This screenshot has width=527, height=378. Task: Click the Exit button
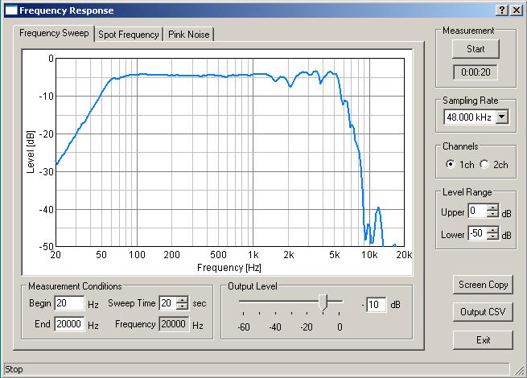[x=483, y=339]
